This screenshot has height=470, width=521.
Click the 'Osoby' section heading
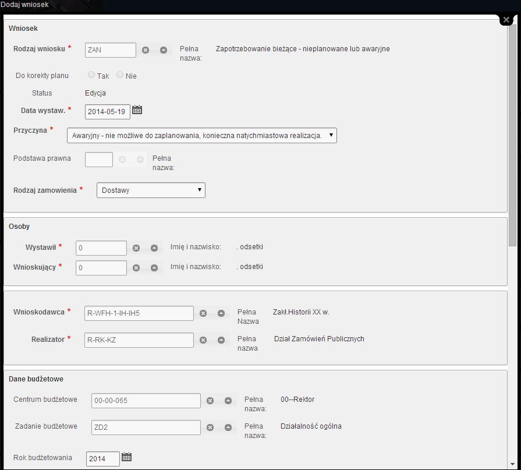click(19, 227)
